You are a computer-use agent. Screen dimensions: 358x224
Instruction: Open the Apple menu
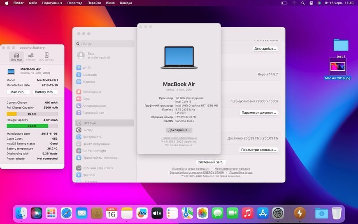pos(7,3)
